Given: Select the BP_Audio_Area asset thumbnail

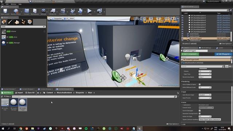Looking at the screenshot, I should 5,104.
